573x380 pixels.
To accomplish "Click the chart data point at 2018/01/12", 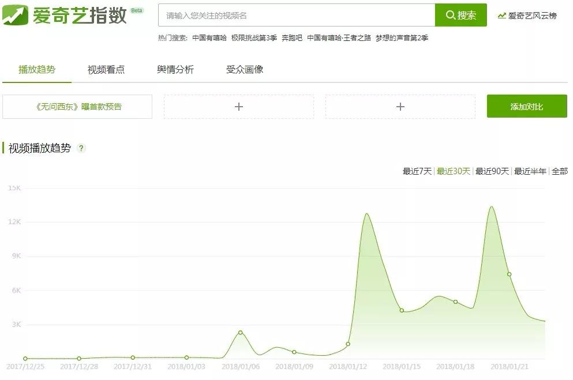I will click(348, 344).
